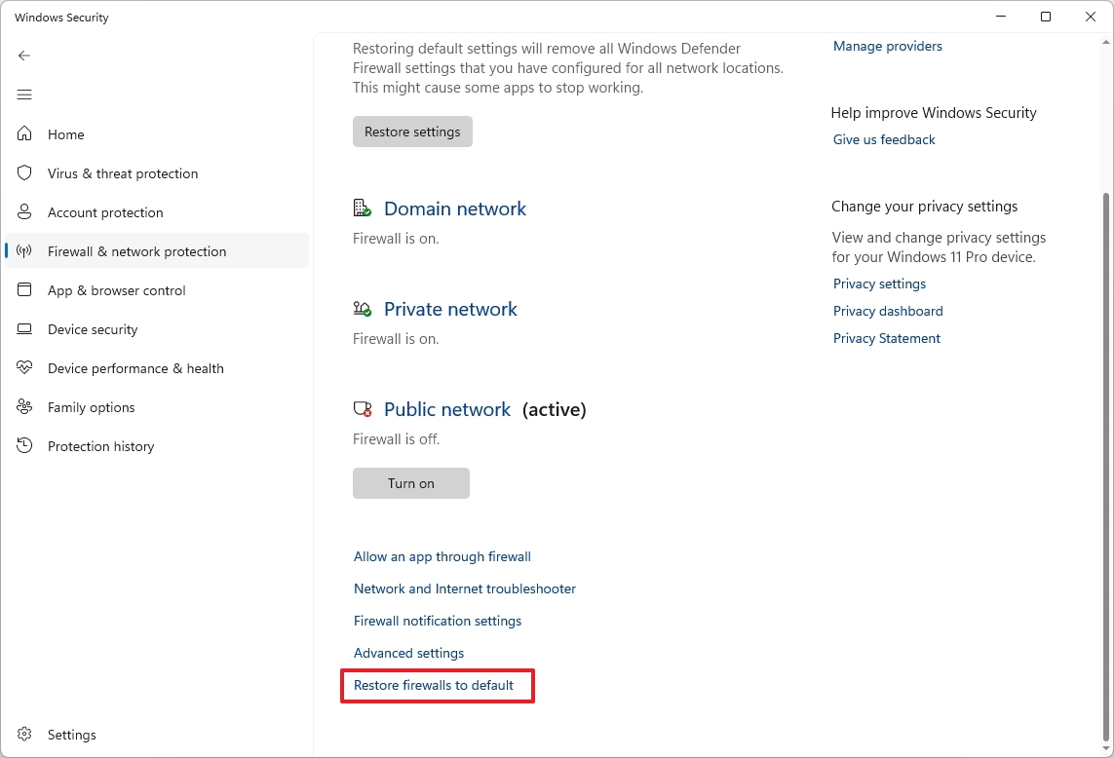Click Restore settings button

coord(412,132)
